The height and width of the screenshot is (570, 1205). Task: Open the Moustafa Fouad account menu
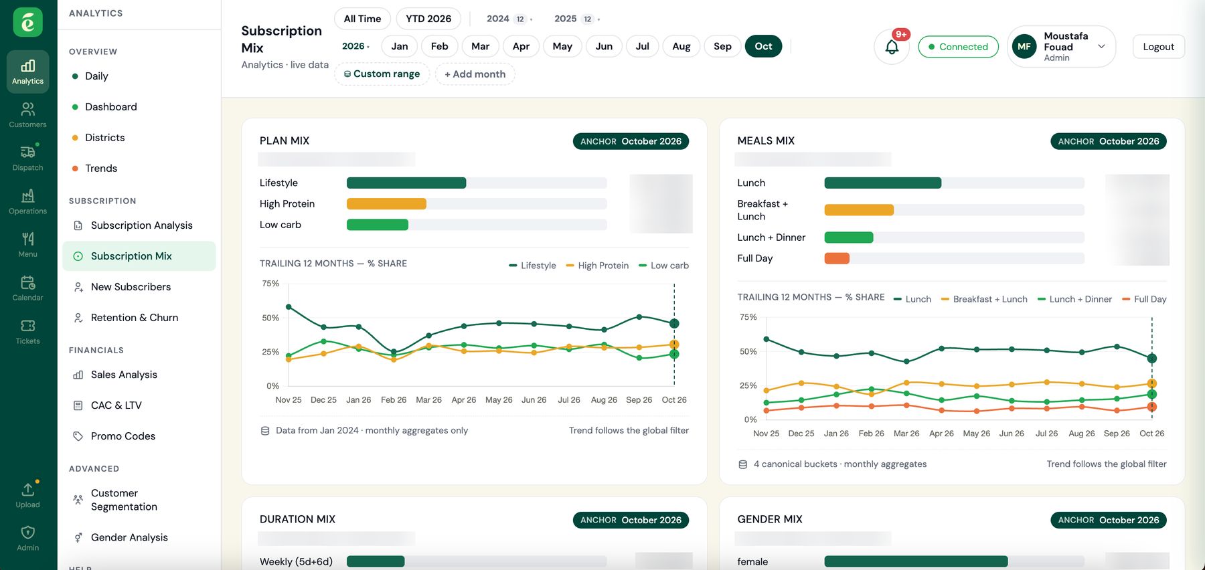1061,47
